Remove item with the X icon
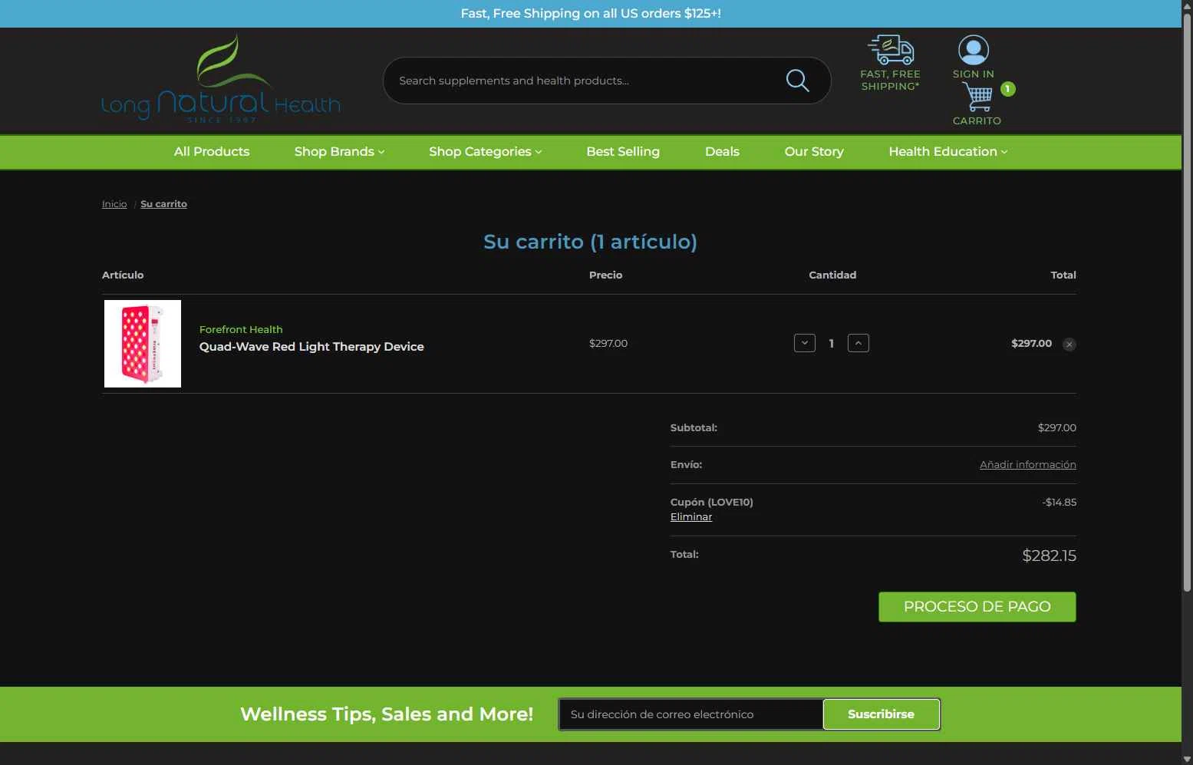This screenshot has width=1193, height=765. click(1069, 345)
